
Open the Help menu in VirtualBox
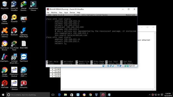(78, 13)
